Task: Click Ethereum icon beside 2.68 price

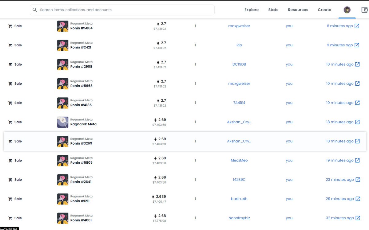Action: click(x=156, y=216)
